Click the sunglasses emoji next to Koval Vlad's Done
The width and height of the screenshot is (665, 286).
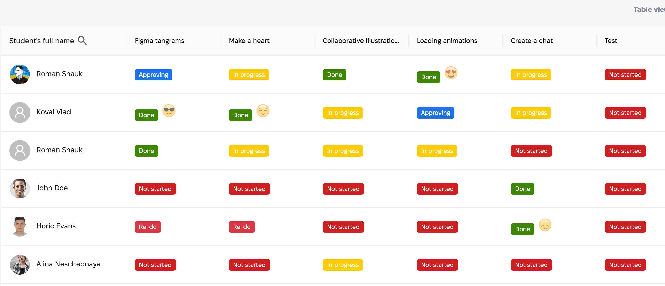click(x=169, y=111)
